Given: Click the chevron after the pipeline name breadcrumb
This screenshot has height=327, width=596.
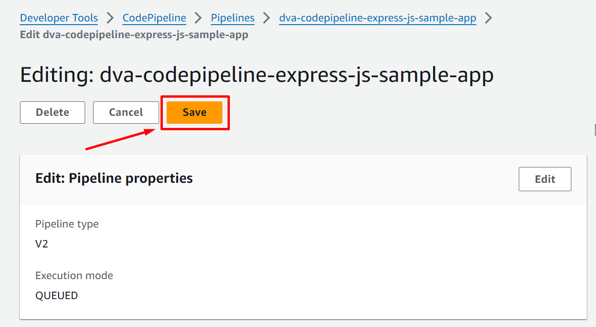Looking at the screenshot, I should click(x=489, y=18).
